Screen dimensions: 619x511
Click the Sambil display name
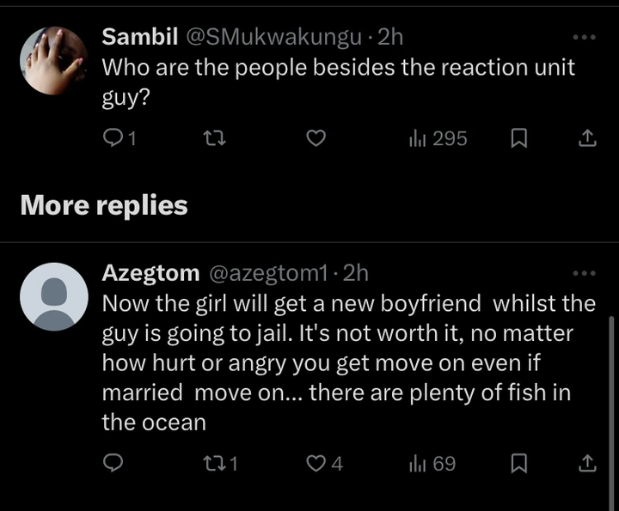140,37
